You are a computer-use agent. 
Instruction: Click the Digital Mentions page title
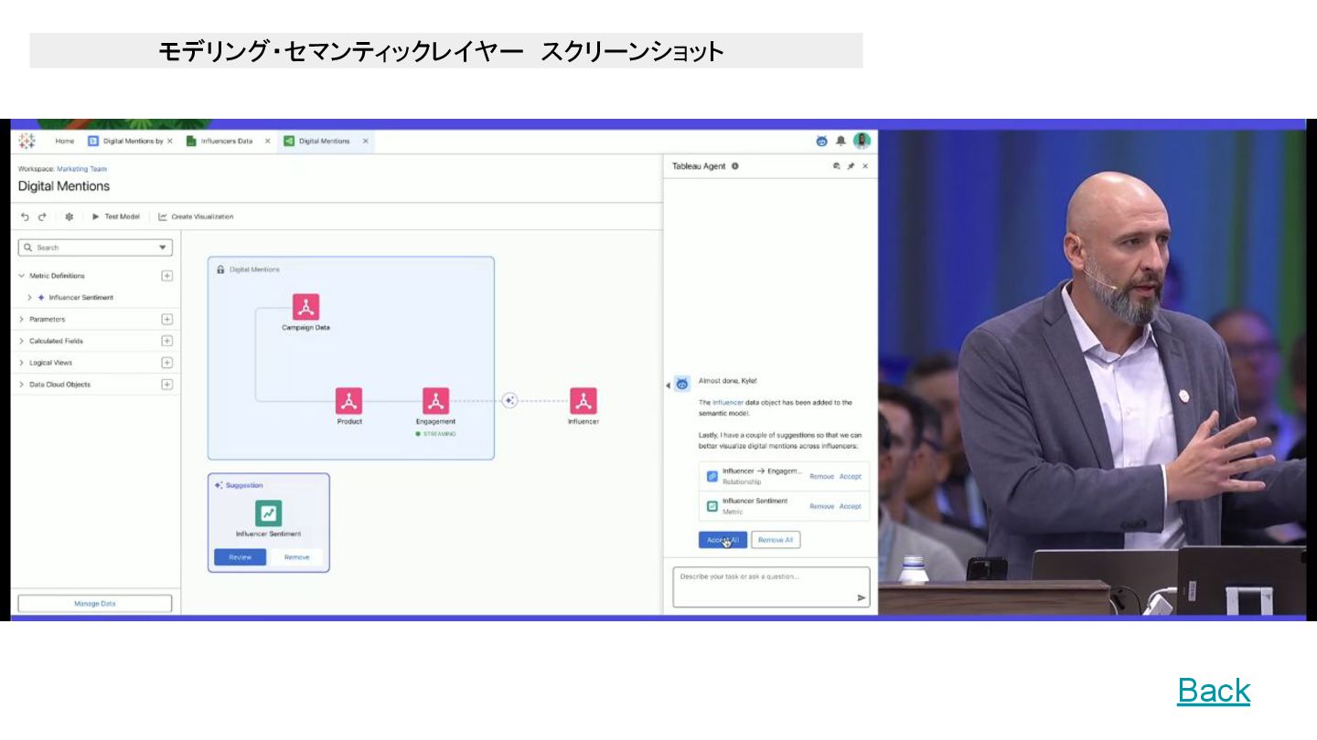(64, 186)
